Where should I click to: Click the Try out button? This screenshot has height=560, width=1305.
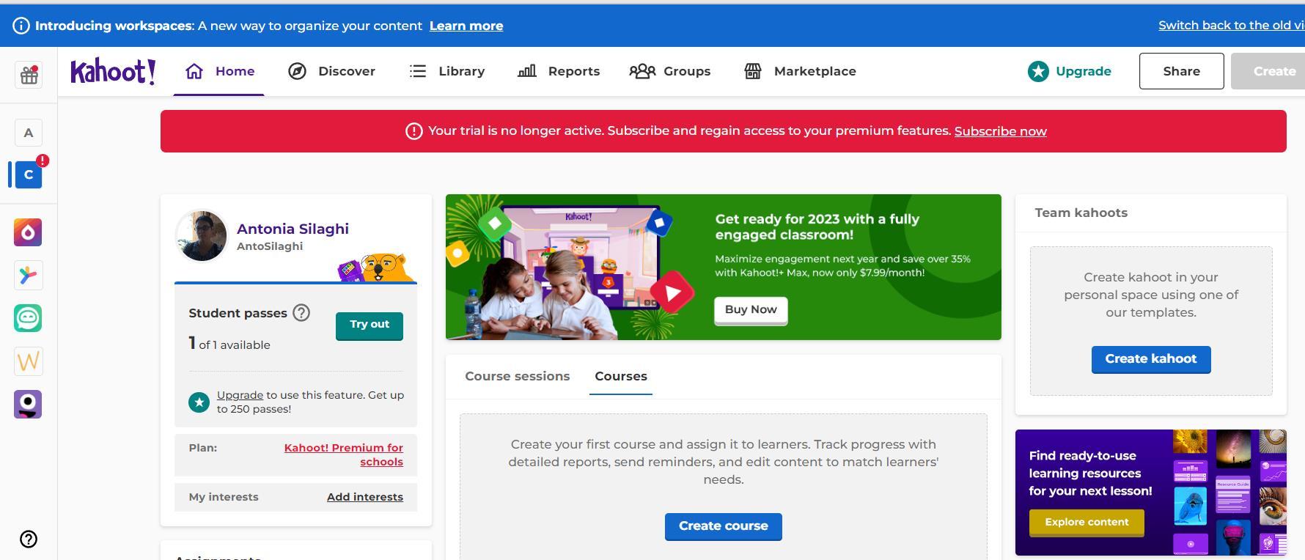pyautogui.click(x=370, y=325)
